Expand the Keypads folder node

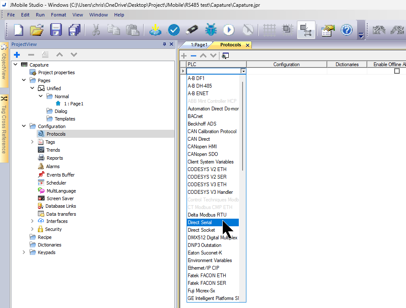pyautogui.click(x=24, y=252)
